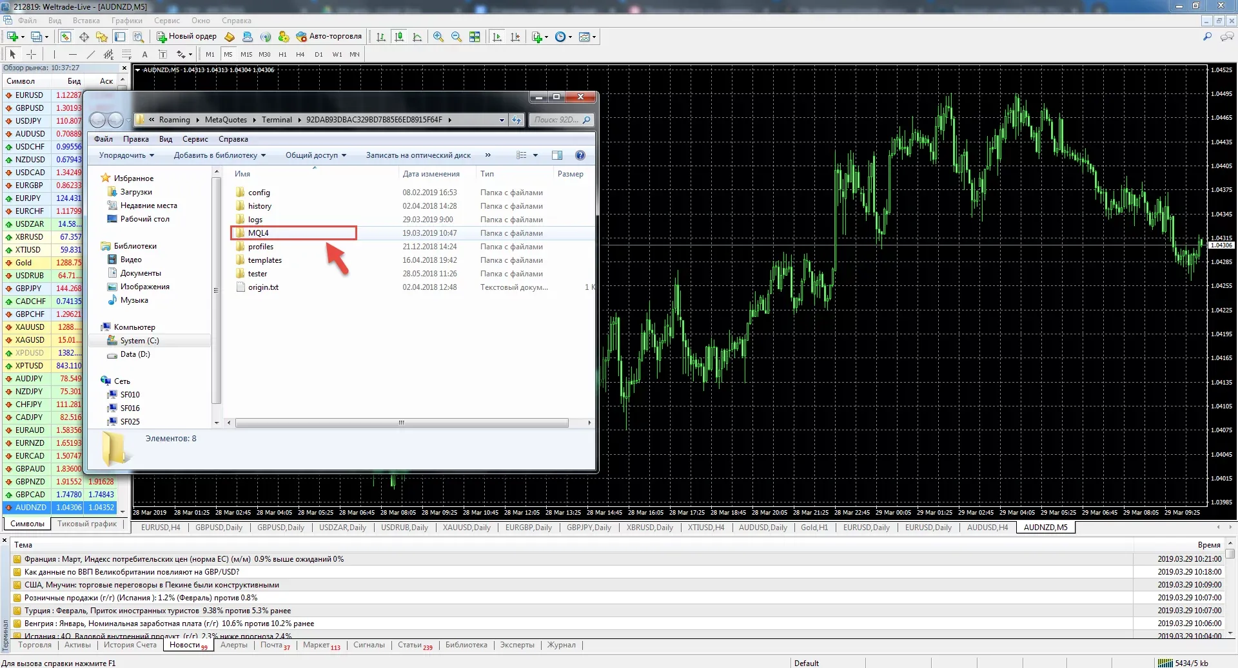Select the trendline drawing tool

pyautogui.click(x=91, y=54)
